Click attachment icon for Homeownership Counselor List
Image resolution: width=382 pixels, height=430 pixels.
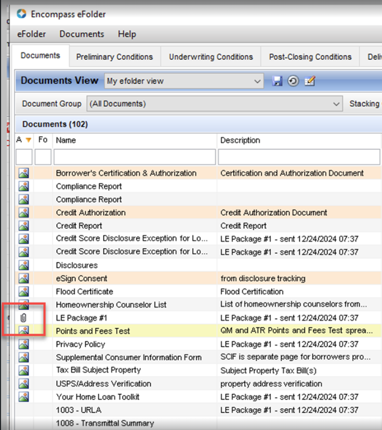coord(24,304)
